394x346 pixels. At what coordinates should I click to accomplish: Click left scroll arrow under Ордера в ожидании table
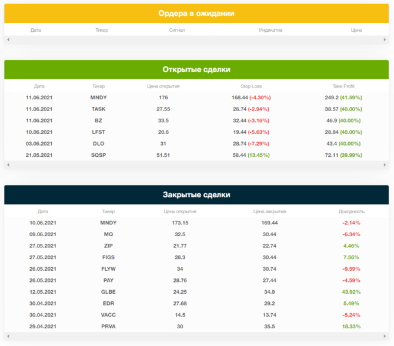(x=8, y=40)
